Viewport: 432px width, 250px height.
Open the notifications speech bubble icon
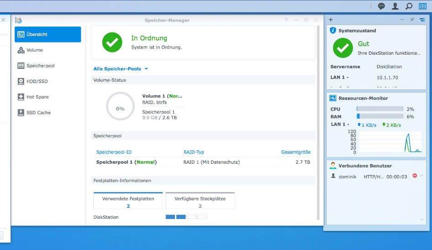[381, 6]
